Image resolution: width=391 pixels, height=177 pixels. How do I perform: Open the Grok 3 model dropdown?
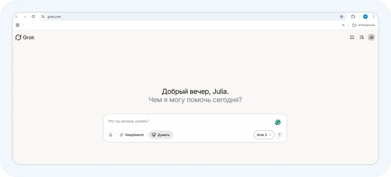pos(264,135)
